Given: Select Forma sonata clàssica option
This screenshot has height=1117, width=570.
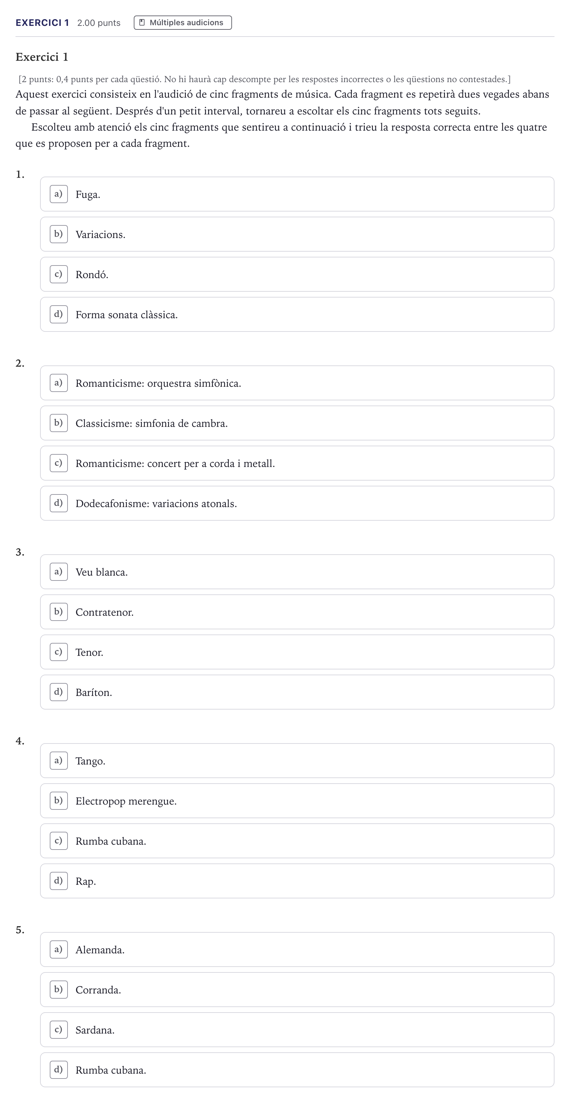Looking at the screenshot, I should 297,314.
